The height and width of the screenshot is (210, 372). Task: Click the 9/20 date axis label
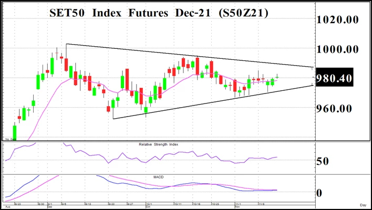click(111, 204)
